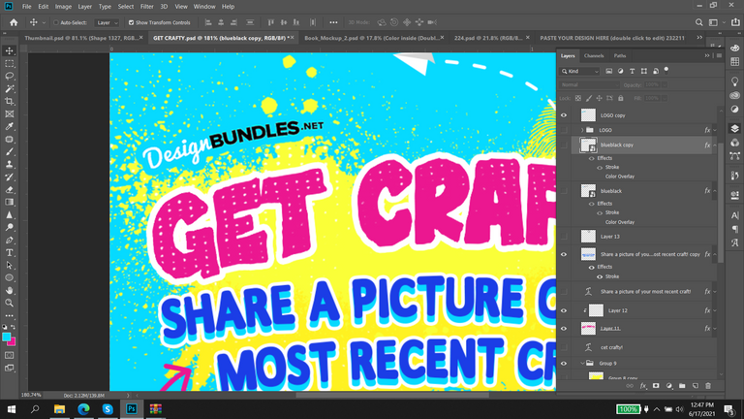The width and height of the screenshot is (744, 419).
Task: Select the Crop tool
Action: (10, 101)
